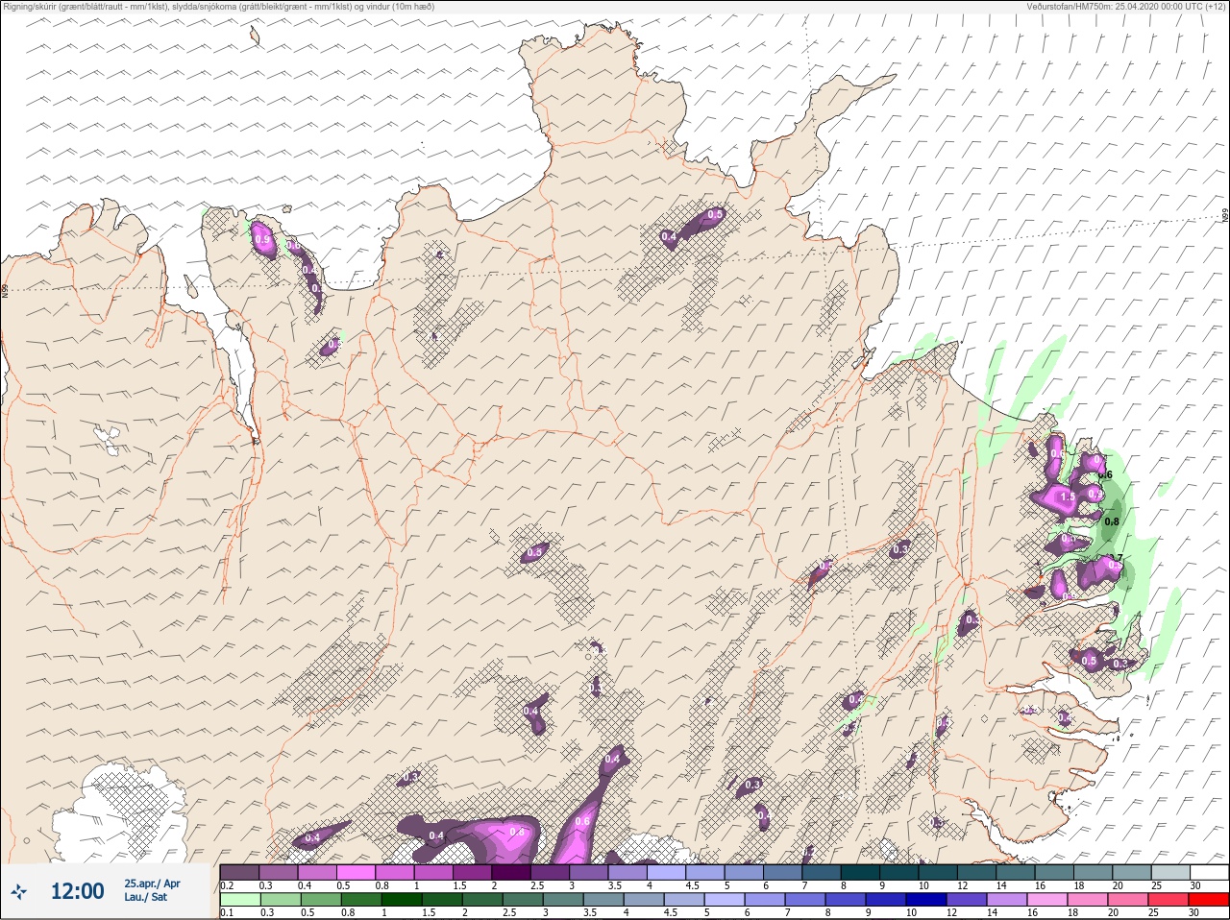Click the bright pink 0.5 swatch in top legend

[356, 872]
